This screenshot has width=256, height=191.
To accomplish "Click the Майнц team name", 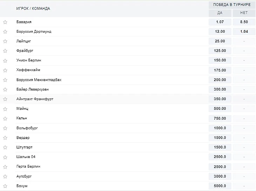I will point(22,108).
